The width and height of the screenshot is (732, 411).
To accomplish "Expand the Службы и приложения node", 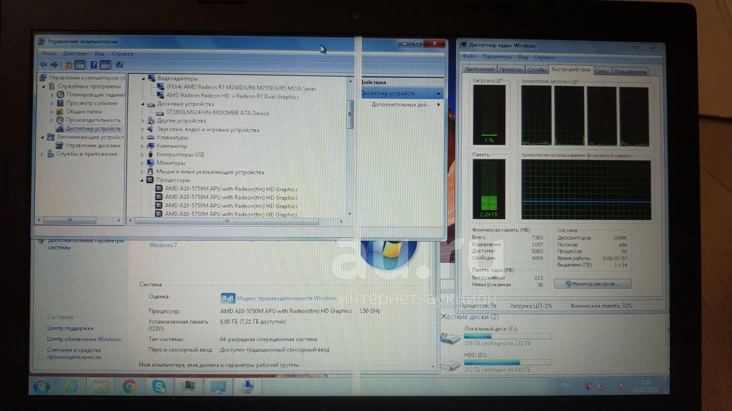I will (42, 154).
